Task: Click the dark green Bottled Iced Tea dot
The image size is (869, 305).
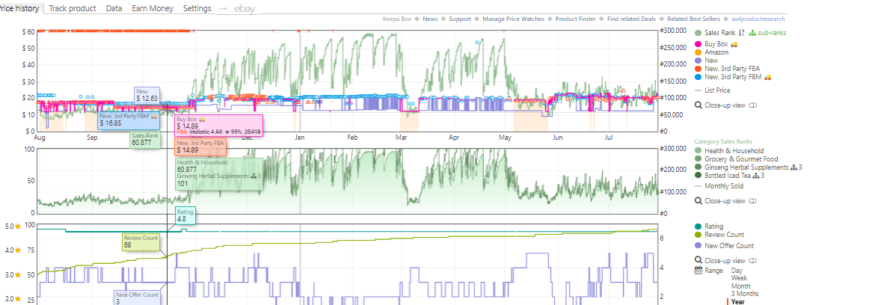Action: (698, 176)
